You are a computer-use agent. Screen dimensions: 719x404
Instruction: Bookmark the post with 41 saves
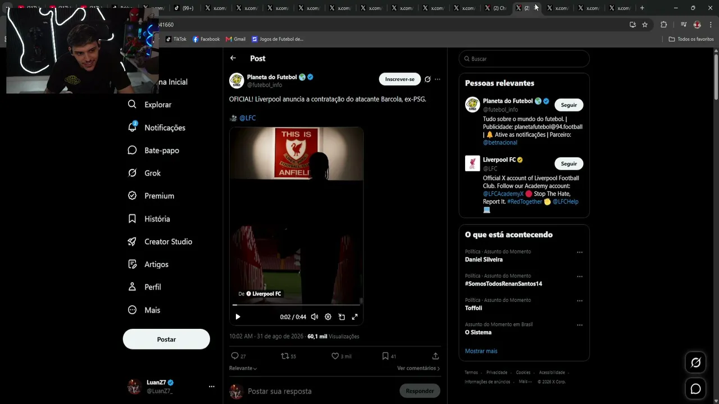tap(389, 356)
